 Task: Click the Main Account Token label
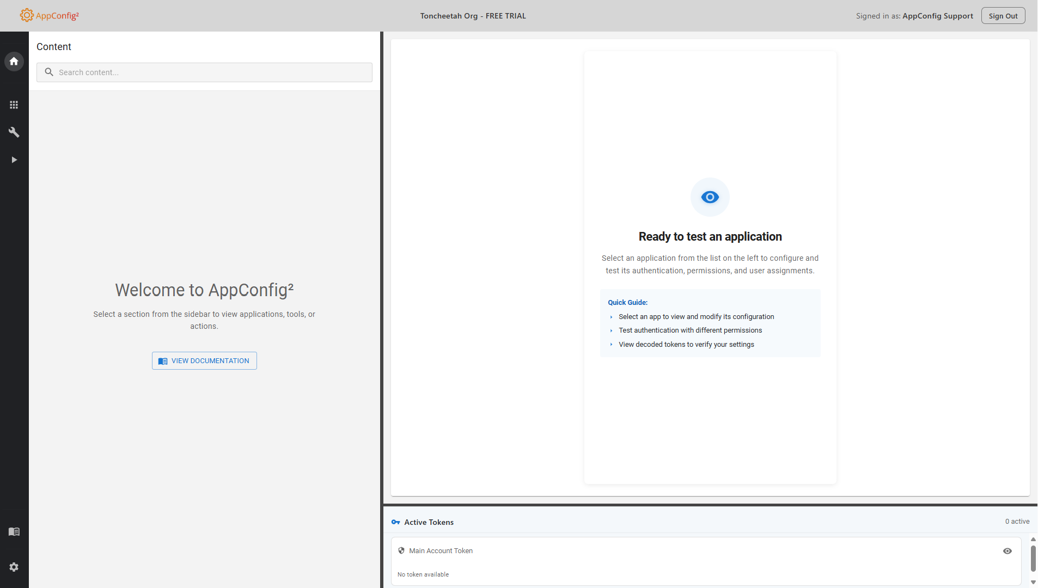coord(441,551)
